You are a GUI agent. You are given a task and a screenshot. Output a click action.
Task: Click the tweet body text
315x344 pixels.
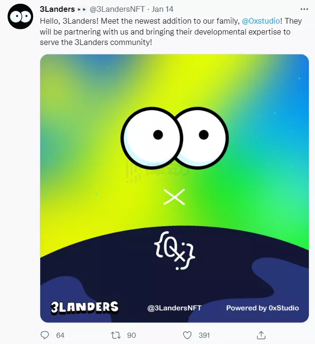[171, 32]
